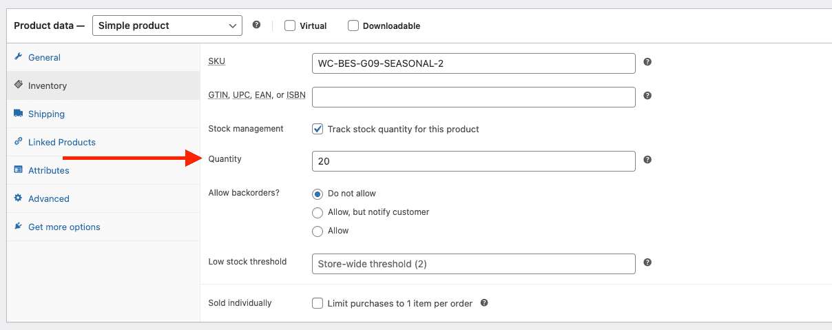
Task: Open the Shipping truck icon
Action: tap(19, 114)
